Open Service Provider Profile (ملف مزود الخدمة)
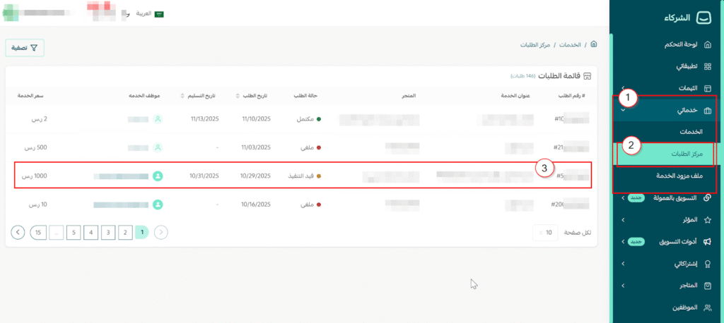 677,176
